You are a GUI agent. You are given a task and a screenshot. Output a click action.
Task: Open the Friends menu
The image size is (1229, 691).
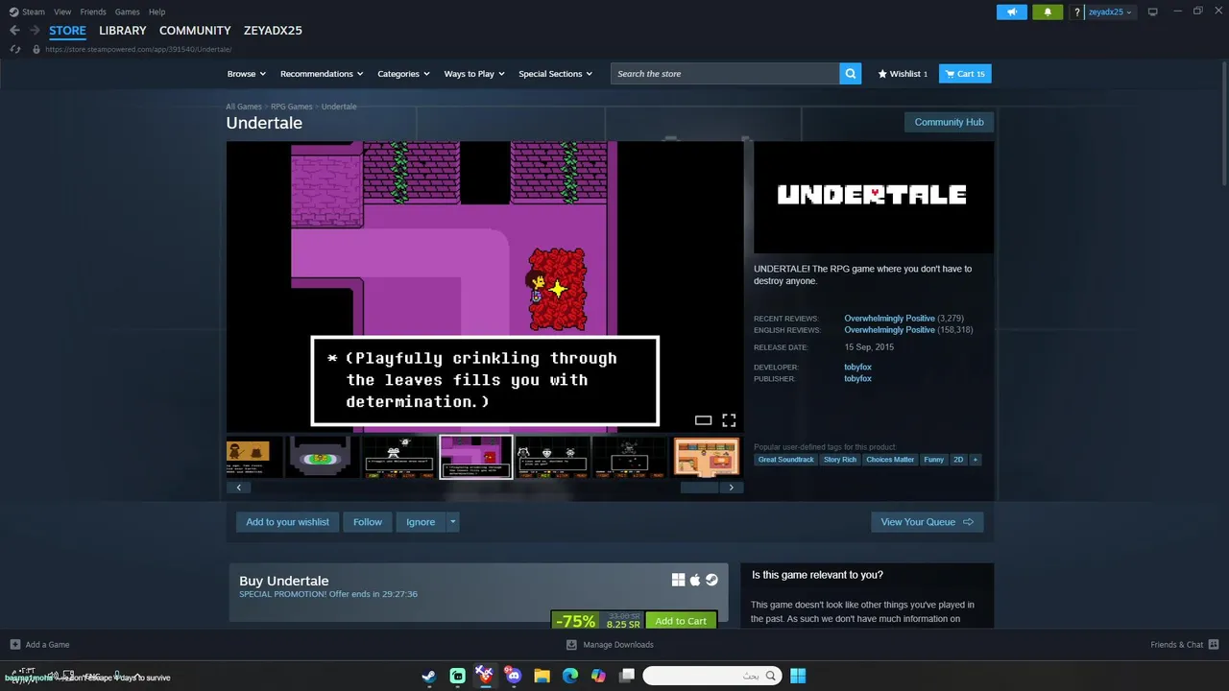93,12
